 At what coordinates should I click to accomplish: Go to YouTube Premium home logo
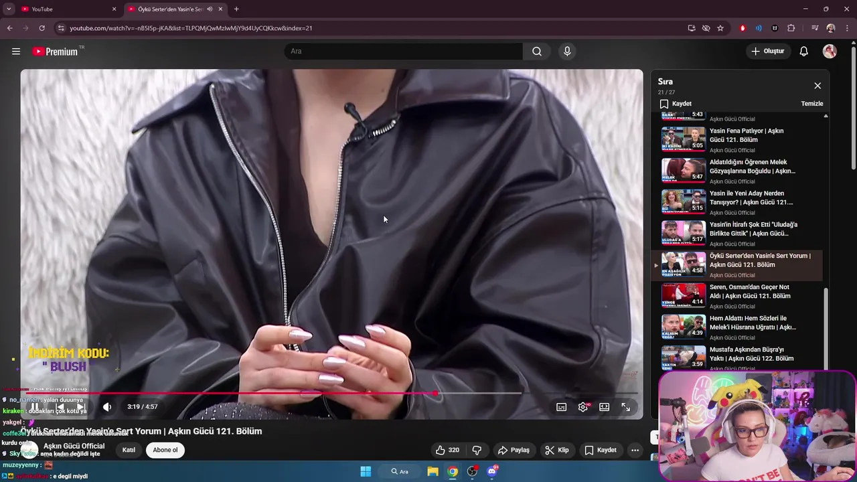[x=55, y=52]
